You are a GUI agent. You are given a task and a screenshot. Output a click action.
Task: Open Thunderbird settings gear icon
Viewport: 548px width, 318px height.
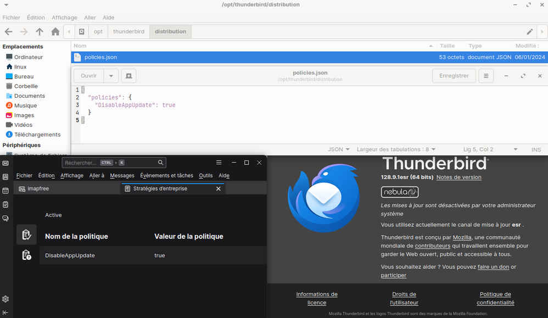[5, 299]
